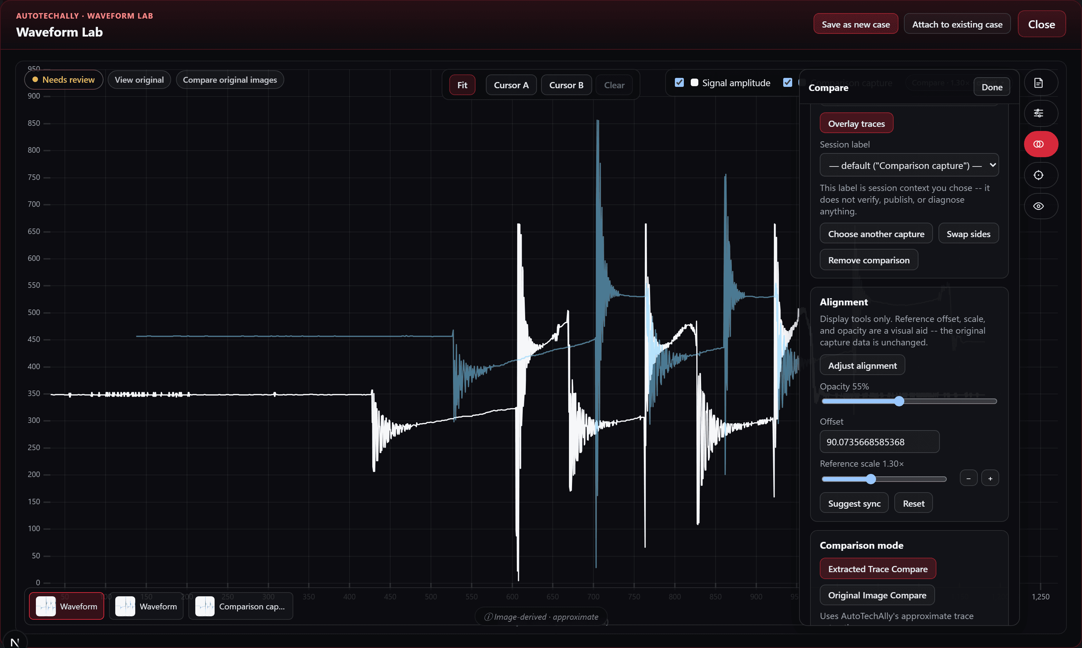Click the Clear cursors button
Screen dimensions: 1082x648
[x=614, y=85]
